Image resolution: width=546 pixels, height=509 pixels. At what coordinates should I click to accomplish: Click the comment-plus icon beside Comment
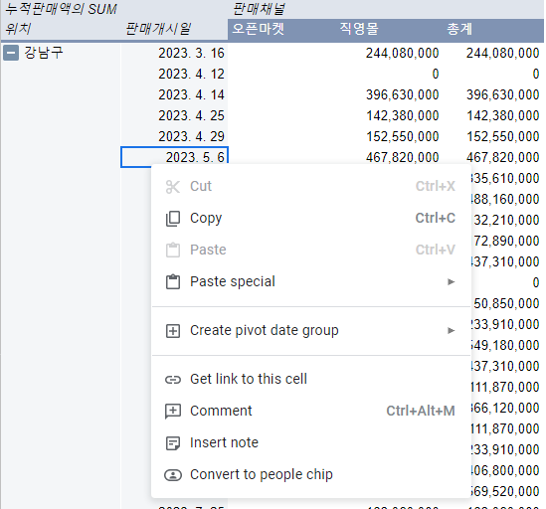173,412
